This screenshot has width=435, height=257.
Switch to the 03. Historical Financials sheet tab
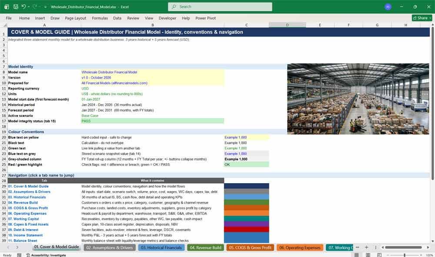[x=161, y=247]
